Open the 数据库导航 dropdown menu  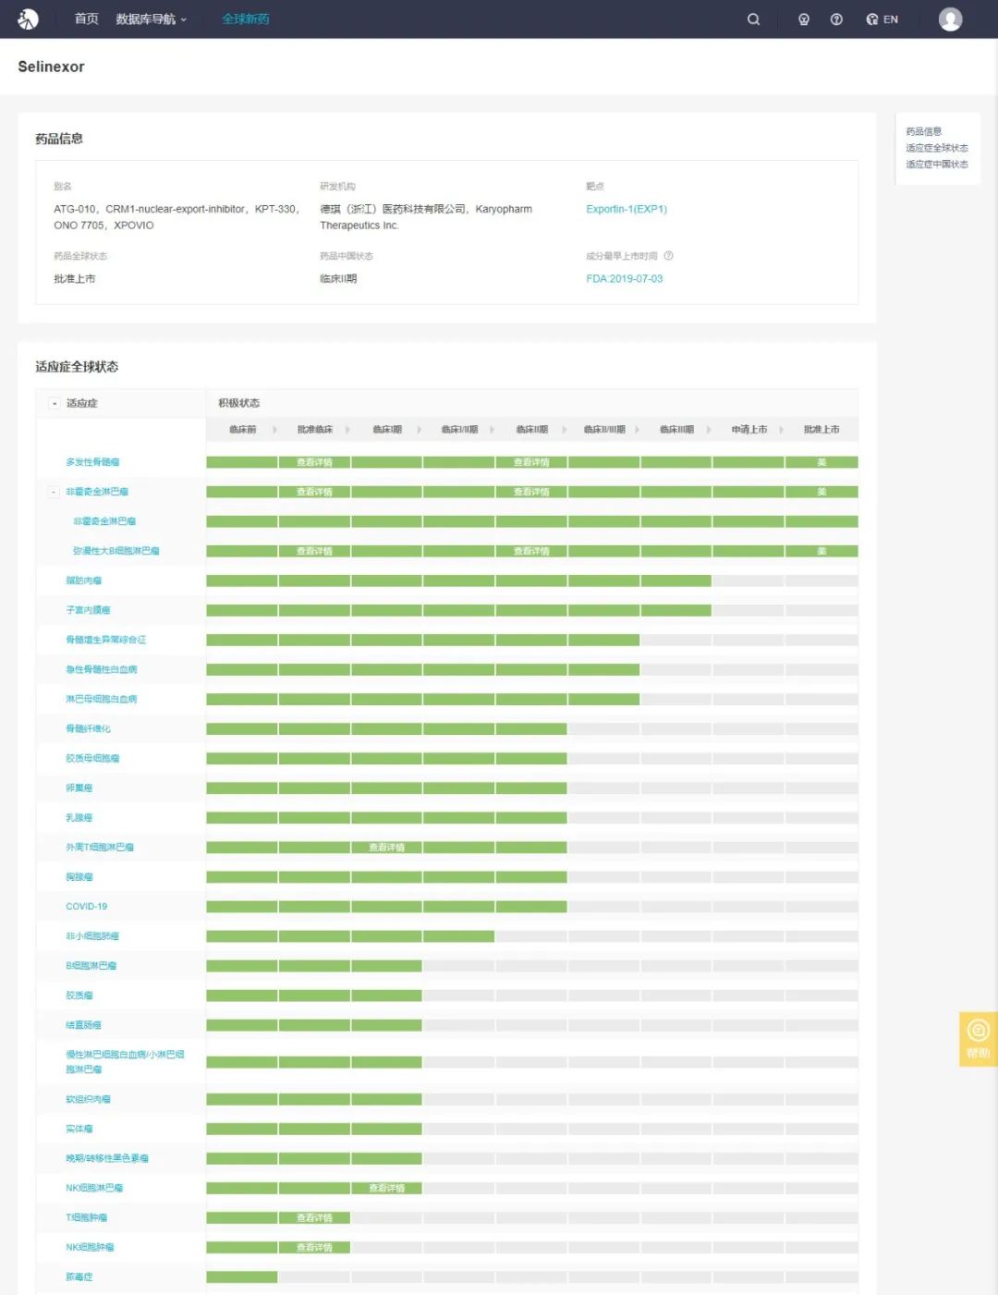(x=151, y=19)
